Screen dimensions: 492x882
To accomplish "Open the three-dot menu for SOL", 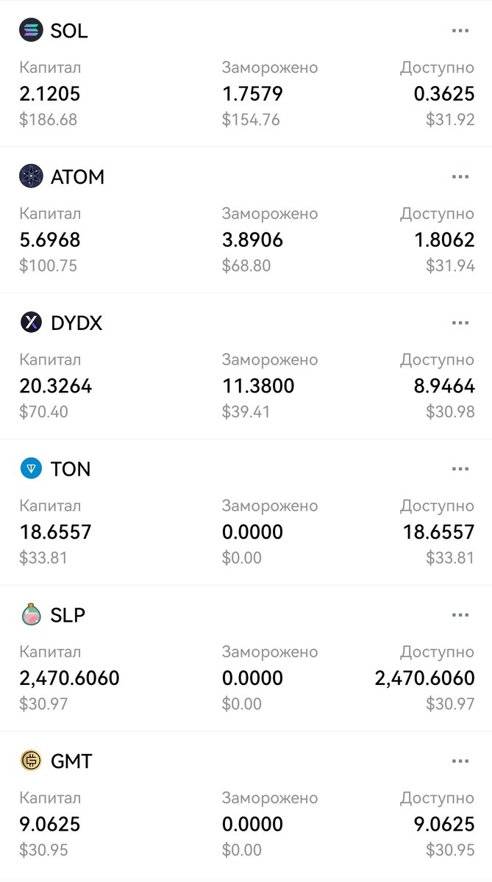I will point(460,31).
